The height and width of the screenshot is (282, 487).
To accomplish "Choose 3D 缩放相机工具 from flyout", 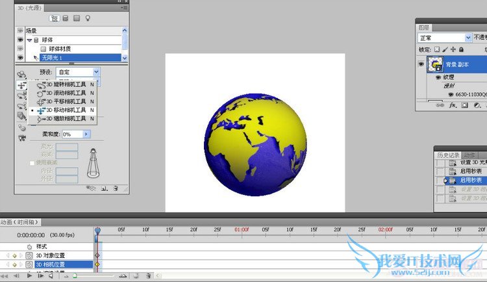I will point(62,118).
